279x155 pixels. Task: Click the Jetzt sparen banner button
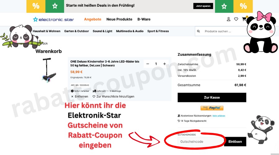203,6
